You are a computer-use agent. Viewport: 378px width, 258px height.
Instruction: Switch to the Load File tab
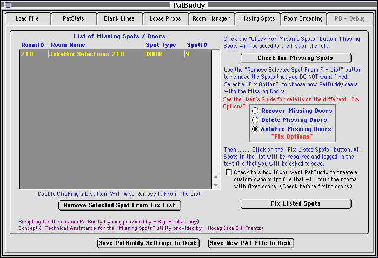click(27, 19)
